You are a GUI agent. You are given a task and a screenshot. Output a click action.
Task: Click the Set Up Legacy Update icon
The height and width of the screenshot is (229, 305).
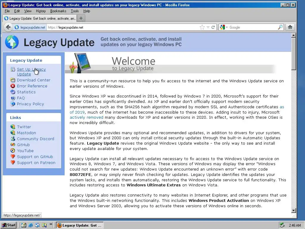click(x=13, y=69)
